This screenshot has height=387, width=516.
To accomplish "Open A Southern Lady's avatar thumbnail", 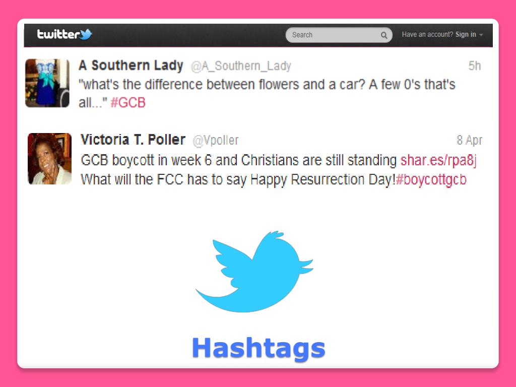I will [x=47, y=83].
